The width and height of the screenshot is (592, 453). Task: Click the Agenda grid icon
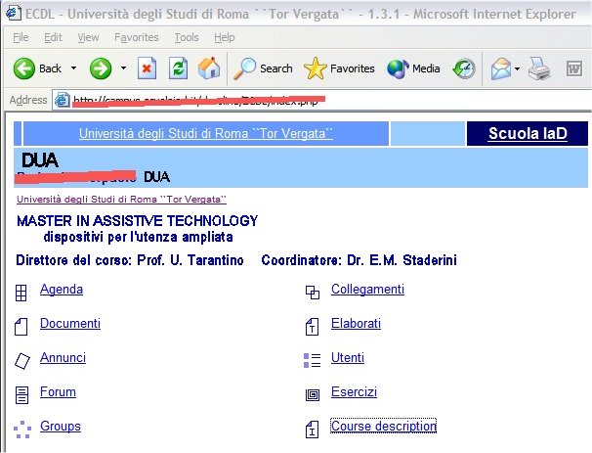click(x=21, y=293)
